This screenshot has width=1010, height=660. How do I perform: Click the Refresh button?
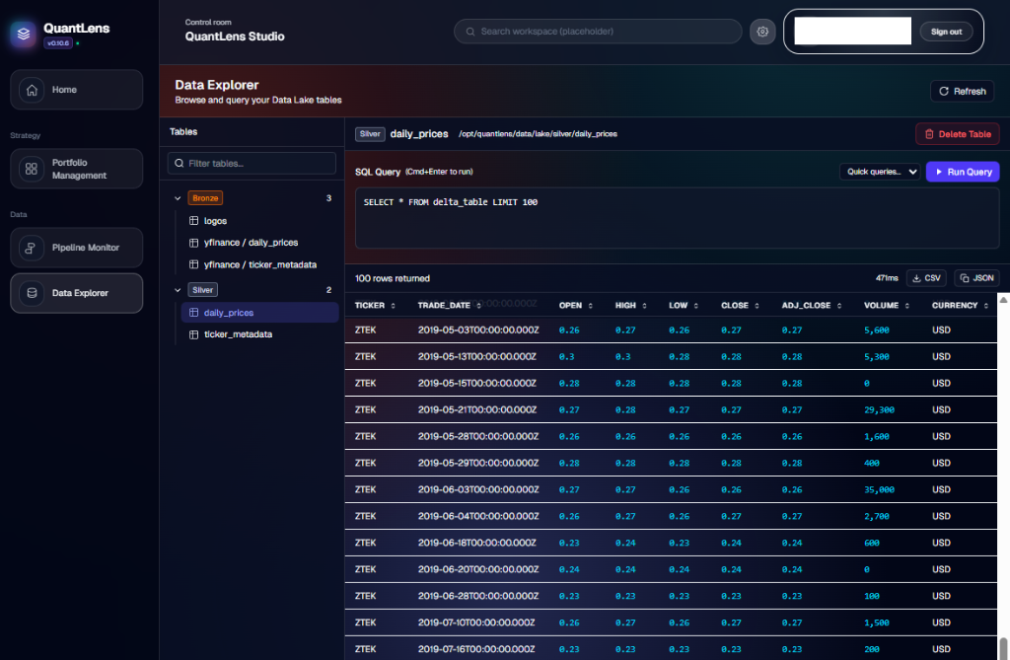point(962,91)
